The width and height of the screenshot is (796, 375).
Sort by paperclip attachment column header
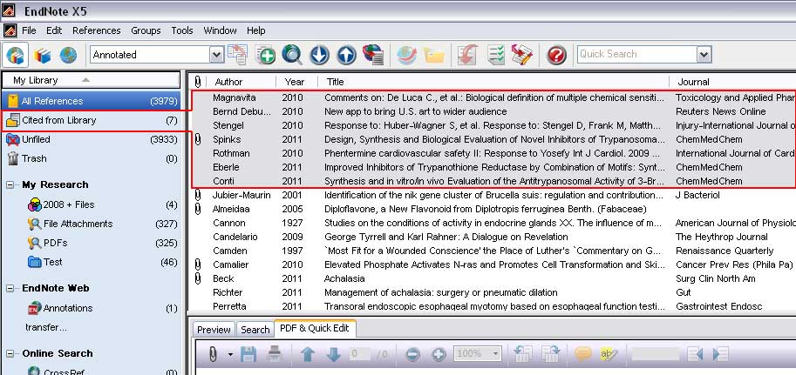(x=198, y=82)
